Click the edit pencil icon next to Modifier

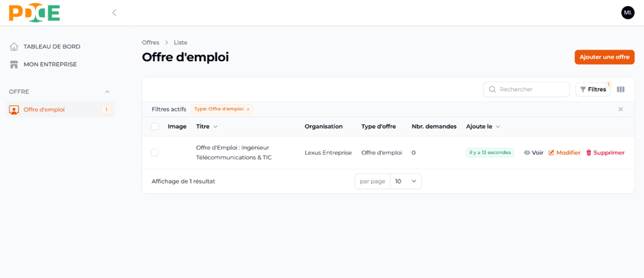click(551, 153)
